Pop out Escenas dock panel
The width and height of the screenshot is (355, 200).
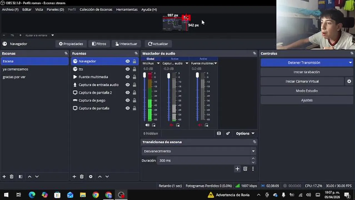pyautogui.click(x=66, y=53)
